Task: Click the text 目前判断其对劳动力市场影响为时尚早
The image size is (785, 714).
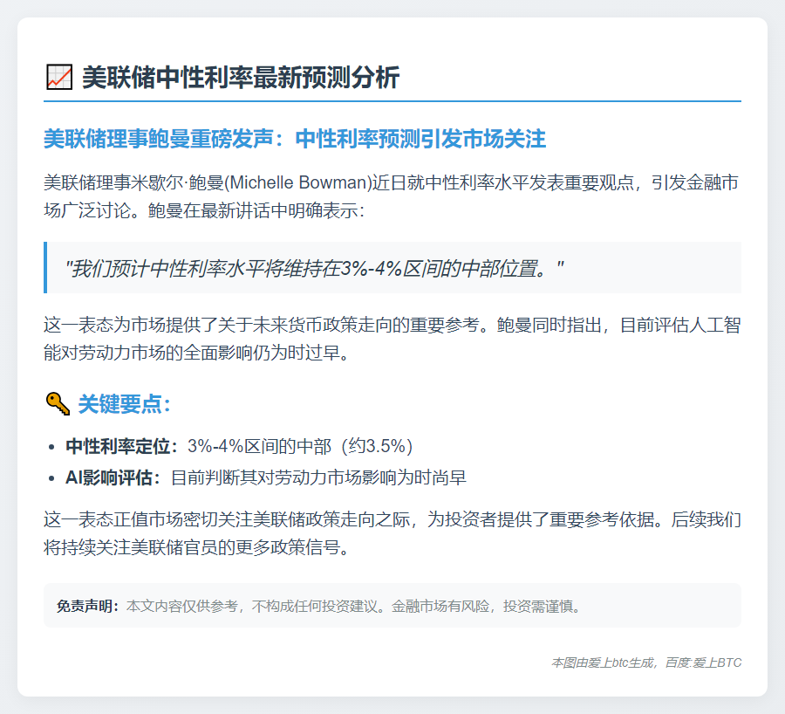Action: coord(318,477)
